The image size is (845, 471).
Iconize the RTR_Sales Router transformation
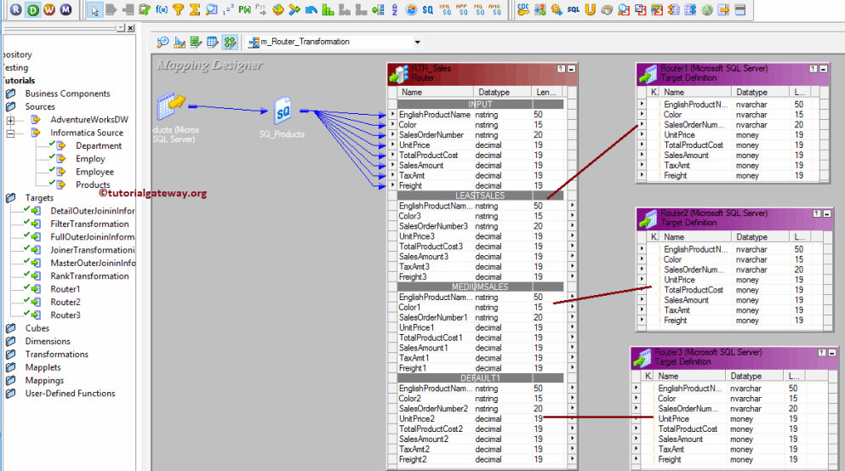coord(571,69)
